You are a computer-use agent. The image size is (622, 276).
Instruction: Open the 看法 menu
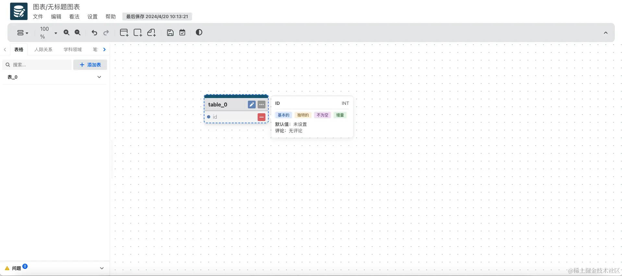[x=74, y=17]
